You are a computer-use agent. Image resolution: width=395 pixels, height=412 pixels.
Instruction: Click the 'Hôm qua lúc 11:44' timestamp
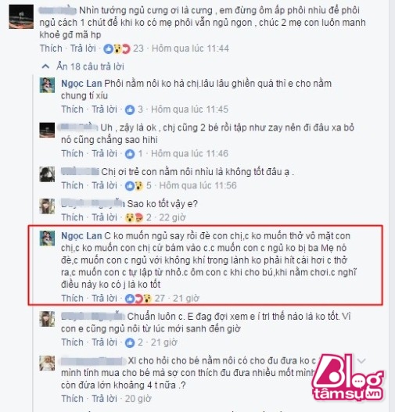190,48
